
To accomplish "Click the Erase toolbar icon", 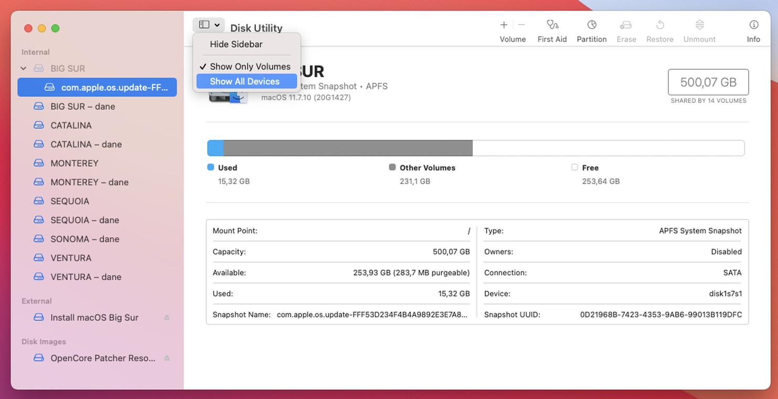I will [626, 25].
